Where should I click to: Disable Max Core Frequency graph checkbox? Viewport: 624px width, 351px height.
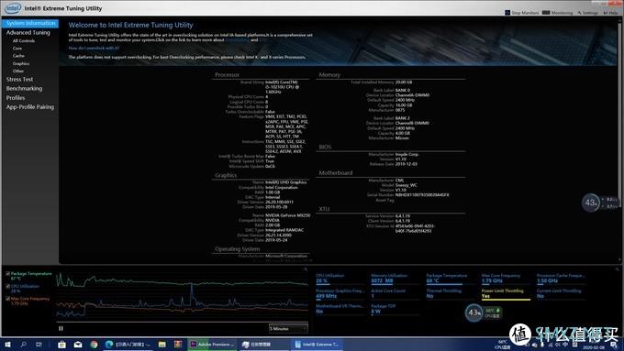[x=8, y=299]
